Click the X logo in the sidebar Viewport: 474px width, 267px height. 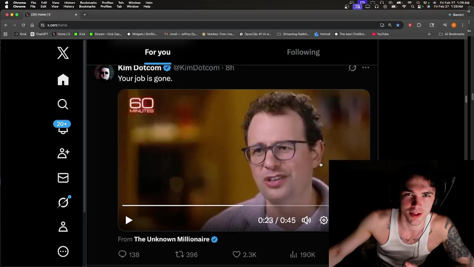coord(63,53)
